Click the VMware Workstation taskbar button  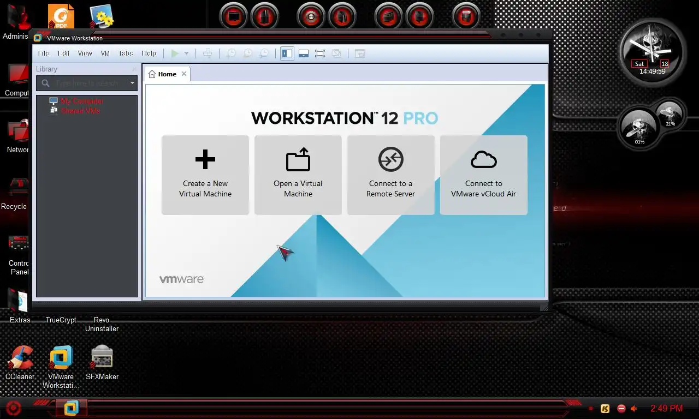coord(72,408)
